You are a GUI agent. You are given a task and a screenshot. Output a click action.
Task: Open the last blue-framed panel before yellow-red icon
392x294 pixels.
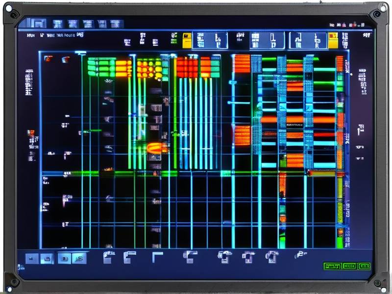(308, 40)
